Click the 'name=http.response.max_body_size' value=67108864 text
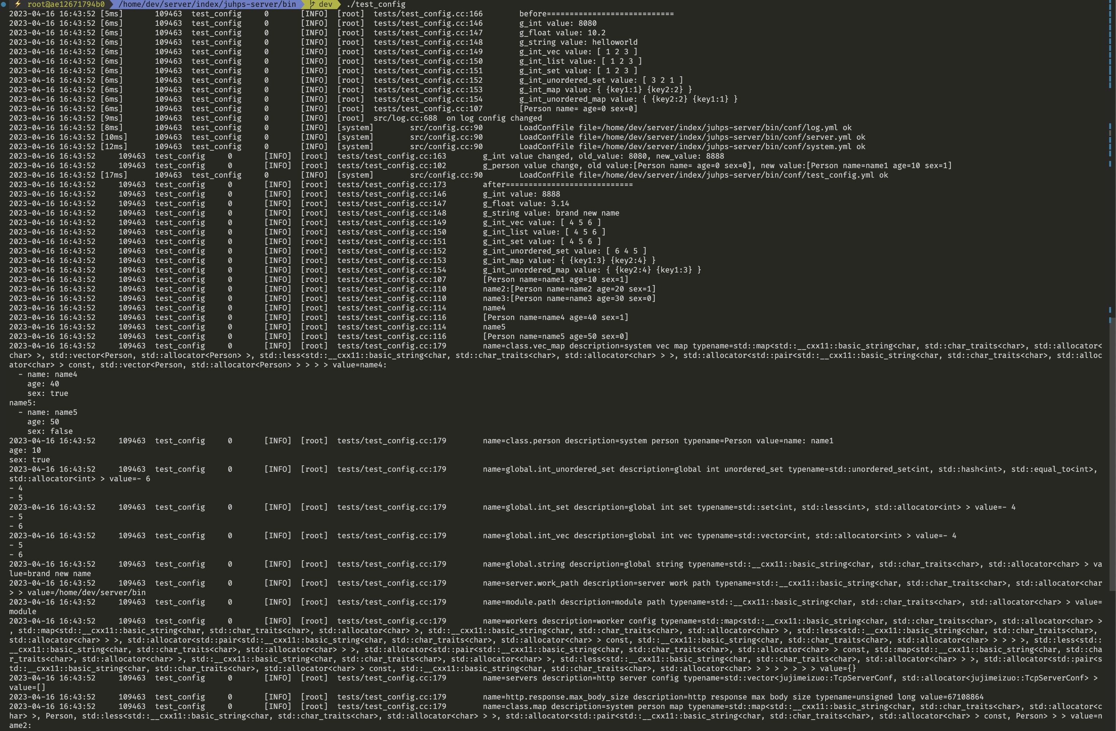Screen dimensions: 1116x731 (x=733, y=697)
